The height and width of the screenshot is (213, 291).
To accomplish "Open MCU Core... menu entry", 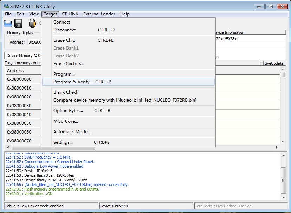I will point(128,121).
